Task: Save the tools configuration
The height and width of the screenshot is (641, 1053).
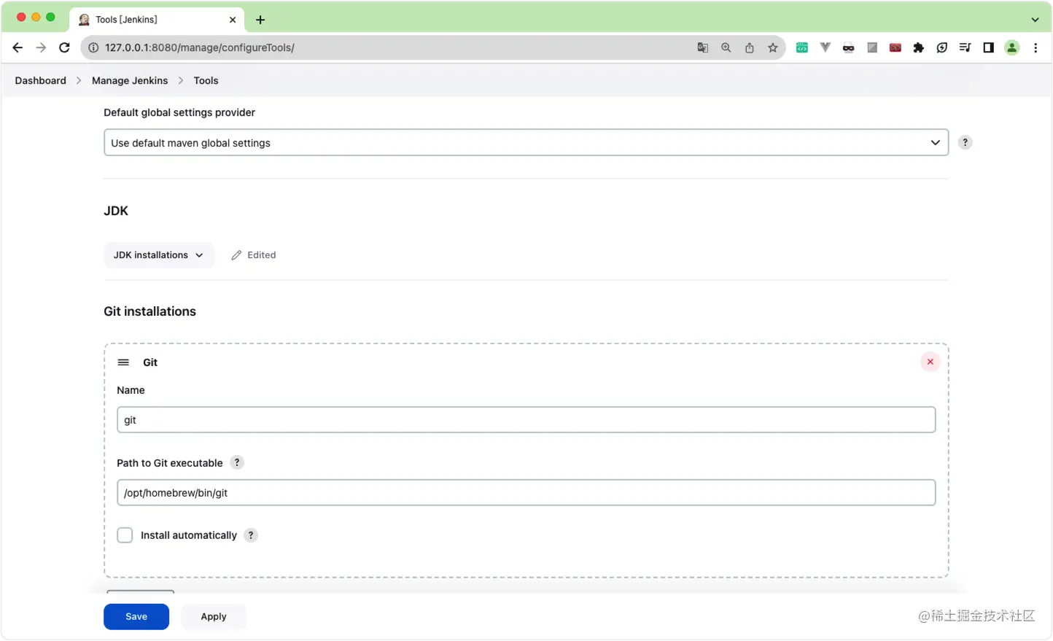Action: click(136, 617)
